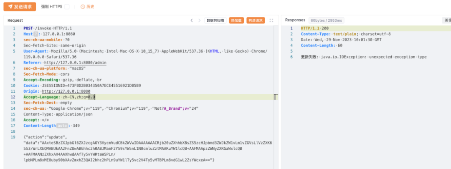Screen dimensions: 451x169
Task: Click the response Content-Length: 60 line
Action: (x=322, y=45)
